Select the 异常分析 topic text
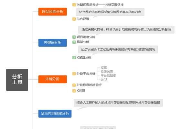Image resolution: width=181 pixels, height=129 pixels. (x=83, y=42)
